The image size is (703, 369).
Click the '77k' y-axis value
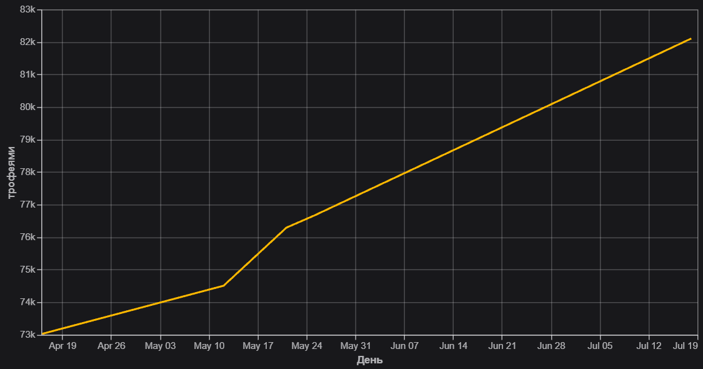(27, 205)
